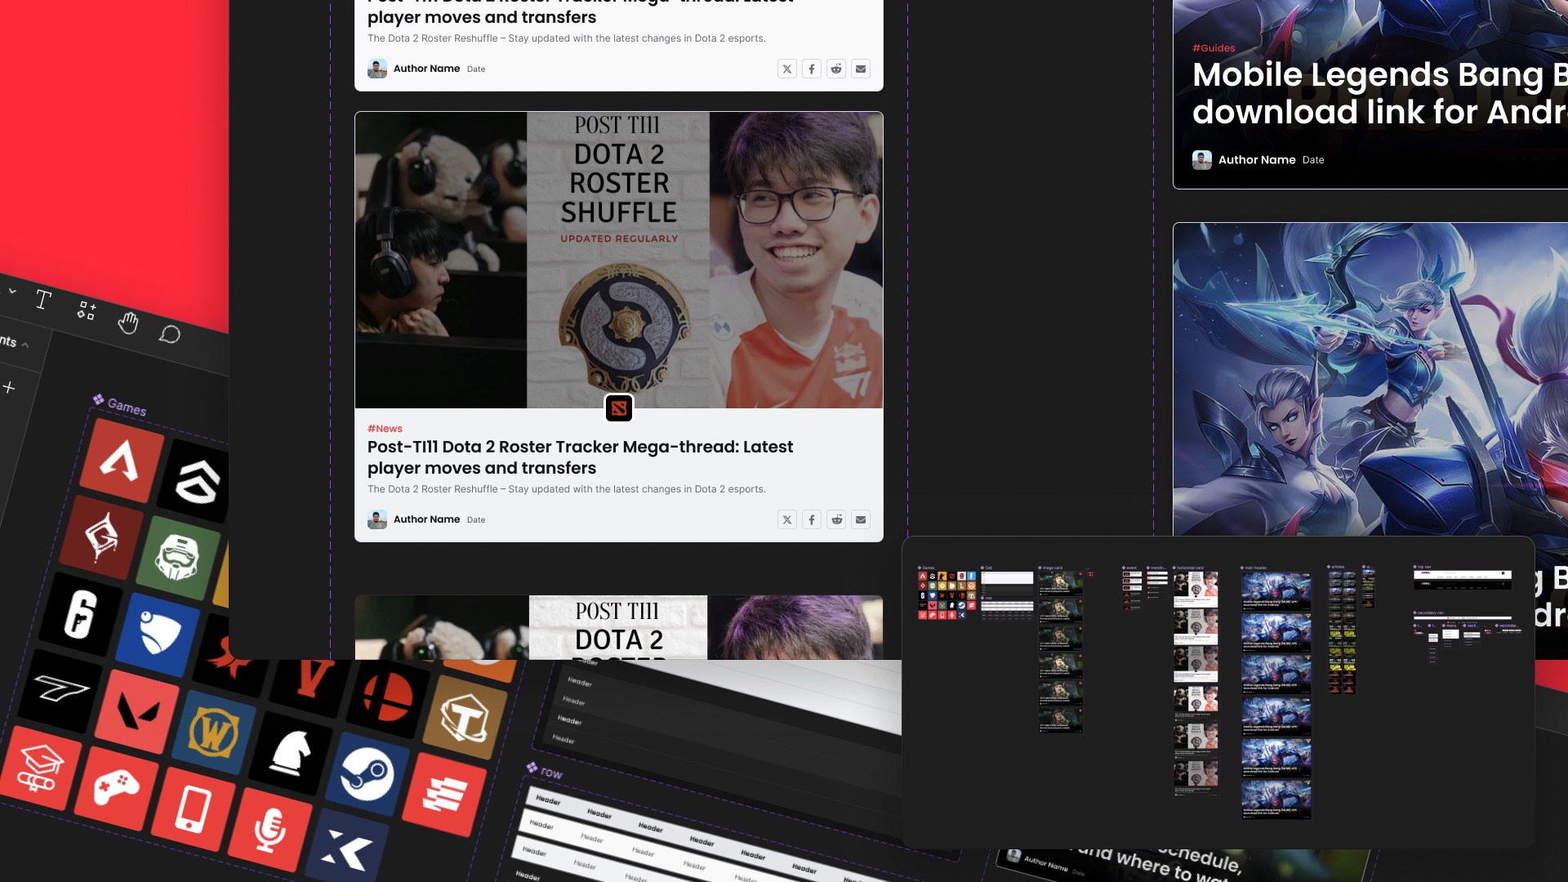
Task: Click Author Name in the topmost card
Action: [426, 69]
